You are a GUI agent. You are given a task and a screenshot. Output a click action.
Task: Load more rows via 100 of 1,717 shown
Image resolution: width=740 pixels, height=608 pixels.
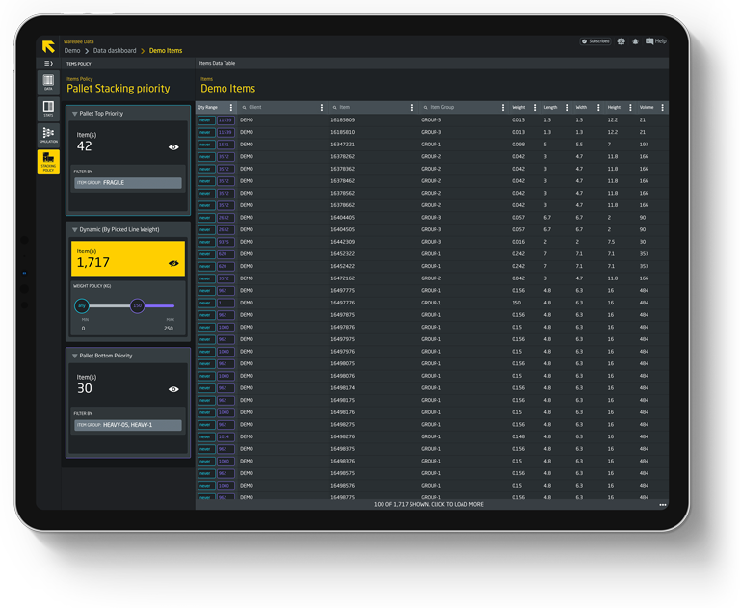click(x=429, y=505)
